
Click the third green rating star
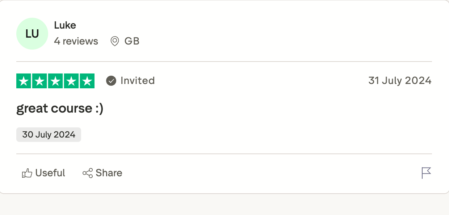(x=55, y=81)
